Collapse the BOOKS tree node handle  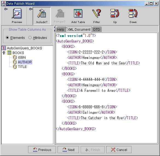click(4, 53)
